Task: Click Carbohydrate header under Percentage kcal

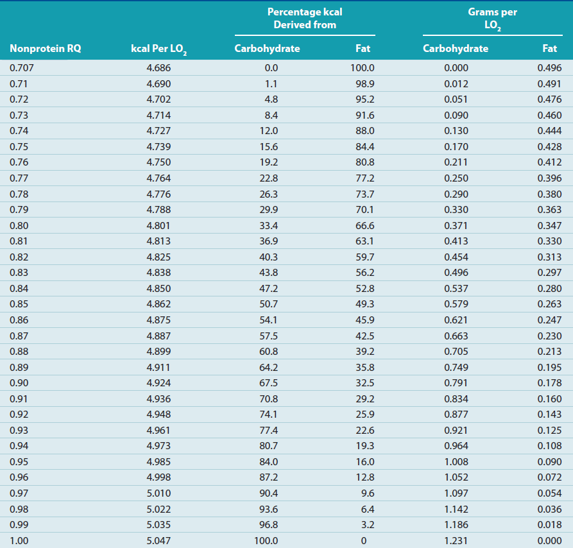Action: (x=267, y=48)
